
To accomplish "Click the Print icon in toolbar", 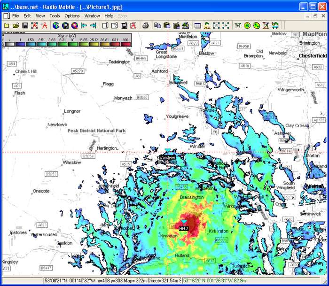I will click(x=146, y=25).
